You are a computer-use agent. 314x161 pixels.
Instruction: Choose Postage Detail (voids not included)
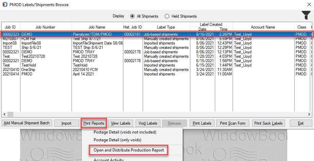pos(125,132)
